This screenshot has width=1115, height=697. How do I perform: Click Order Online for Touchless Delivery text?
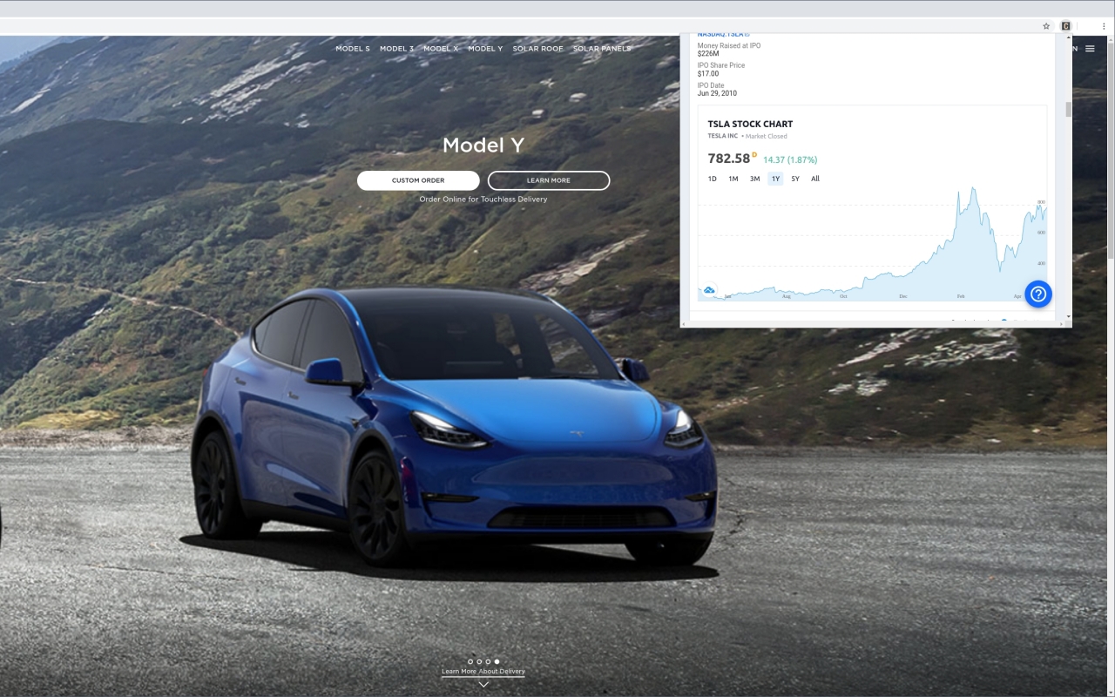click(483, 200)
